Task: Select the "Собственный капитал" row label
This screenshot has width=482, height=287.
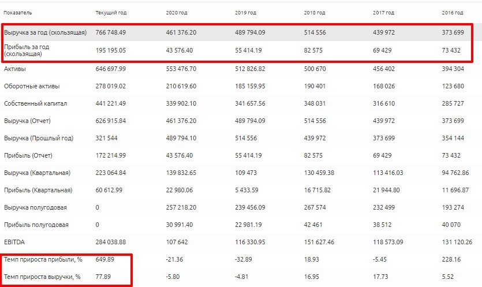Action: pos(35,104)
